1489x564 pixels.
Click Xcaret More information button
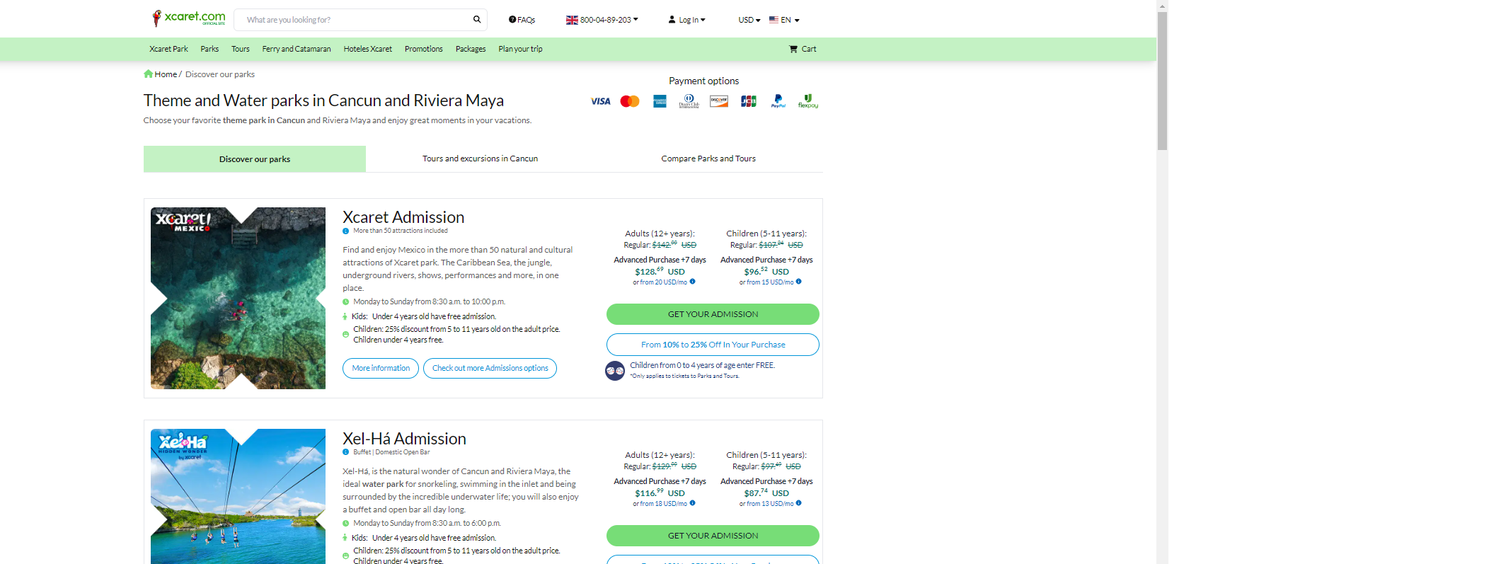(381, 368)
